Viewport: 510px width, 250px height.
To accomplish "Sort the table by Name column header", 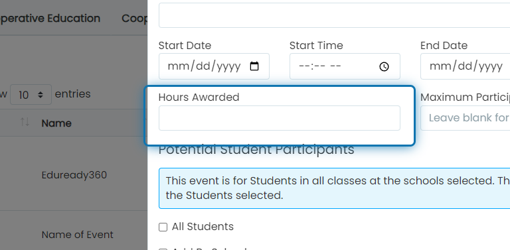I will pos(56,123).
